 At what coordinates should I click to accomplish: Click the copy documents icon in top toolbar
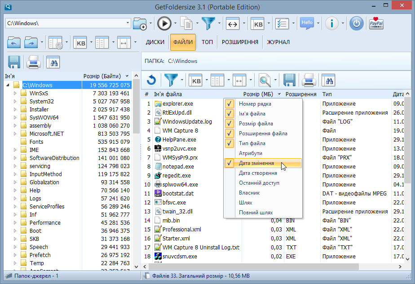(186, 23)
